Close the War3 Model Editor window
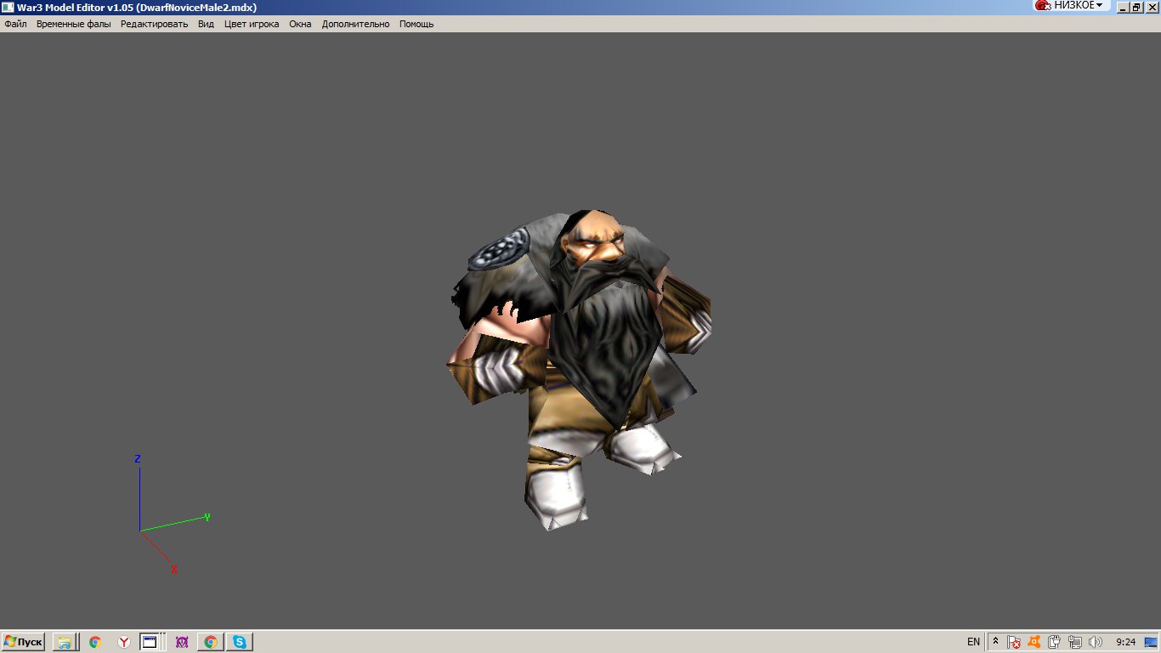The image size is (1161, 653). (x=1151, y=7)
